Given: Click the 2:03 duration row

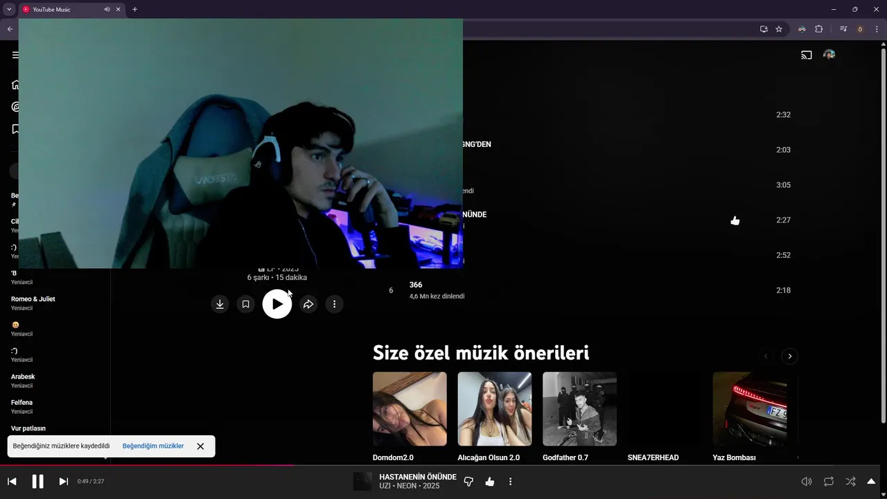Looking at the screenshot, I should 783,150.
